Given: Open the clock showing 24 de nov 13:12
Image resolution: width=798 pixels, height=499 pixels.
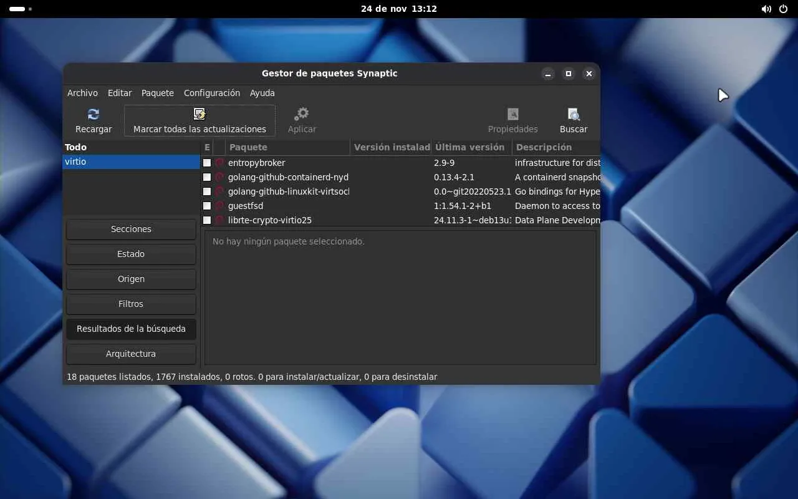Looking at the screenshot, I should (x=399, y=9).
